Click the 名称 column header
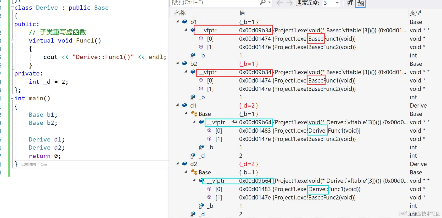Viewport: 442px width, 218px height. (180, 13)
